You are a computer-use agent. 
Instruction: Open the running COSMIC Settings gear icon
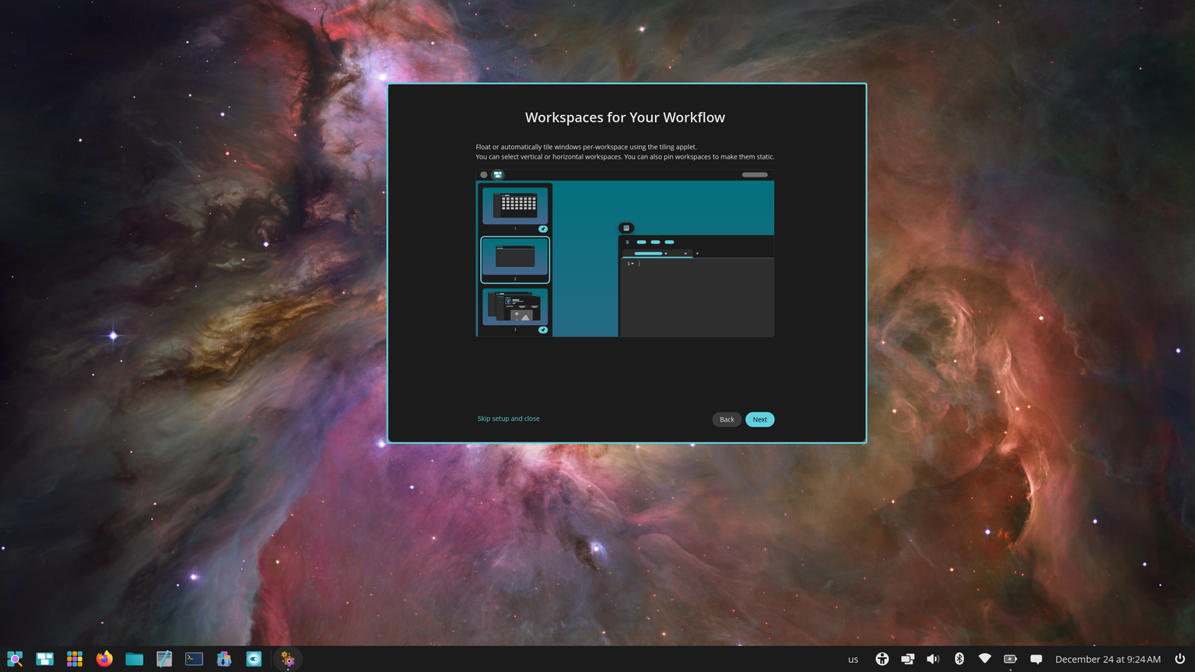coord(288,659)
